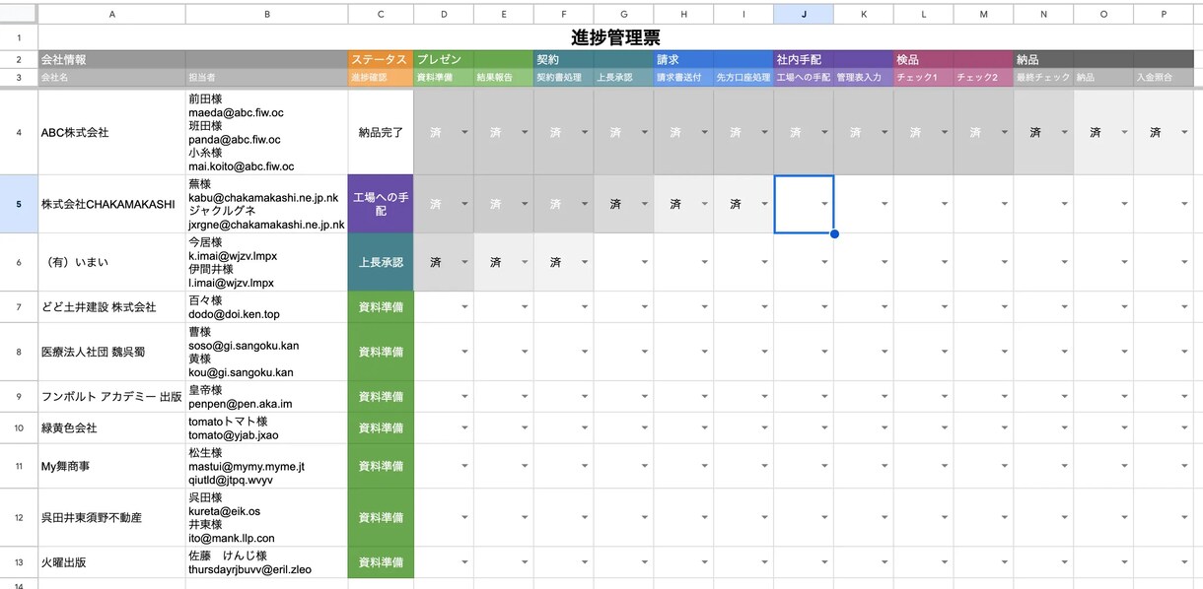Click contacts cell containing maeda@abc.fiw.oc
The height and width of the screenshot is (589, 1203).
(x=266, y=132)
